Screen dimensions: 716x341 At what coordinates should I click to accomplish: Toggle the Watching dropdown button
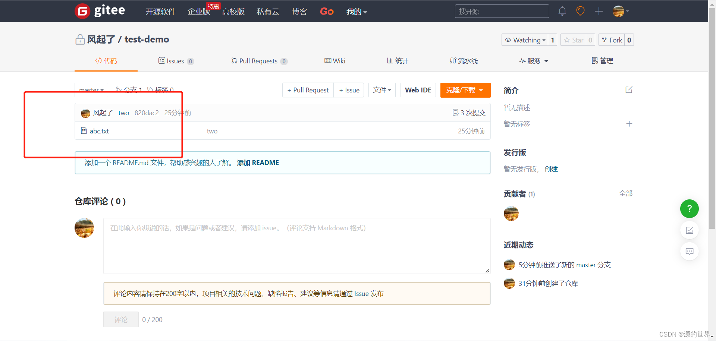pos(525,40)
